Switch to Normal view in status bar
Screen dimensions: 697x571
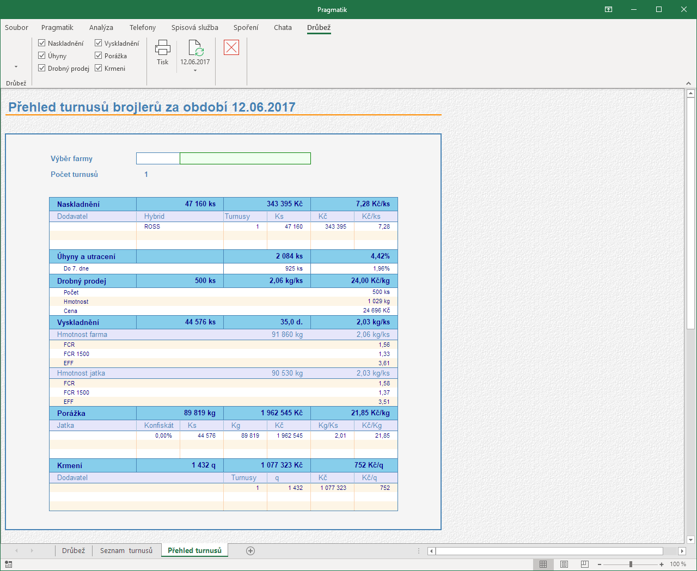543,564
